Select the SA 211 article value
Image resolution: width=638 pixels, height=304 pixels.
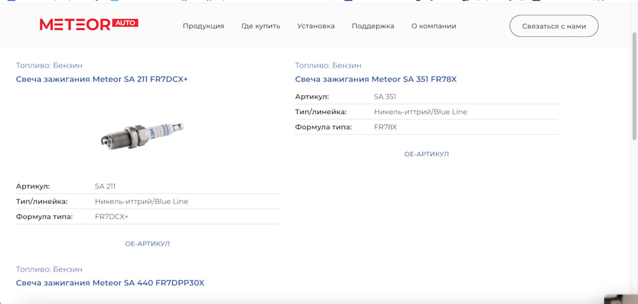click(x=105, y=187)
